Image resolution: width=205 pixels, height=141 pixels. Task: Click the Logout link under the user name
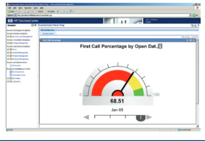148,22
